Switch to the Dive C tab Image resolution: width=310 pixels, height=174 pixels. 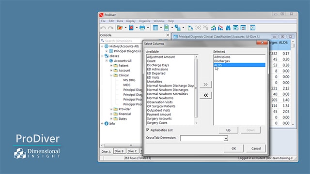click(x=132, y=151)
